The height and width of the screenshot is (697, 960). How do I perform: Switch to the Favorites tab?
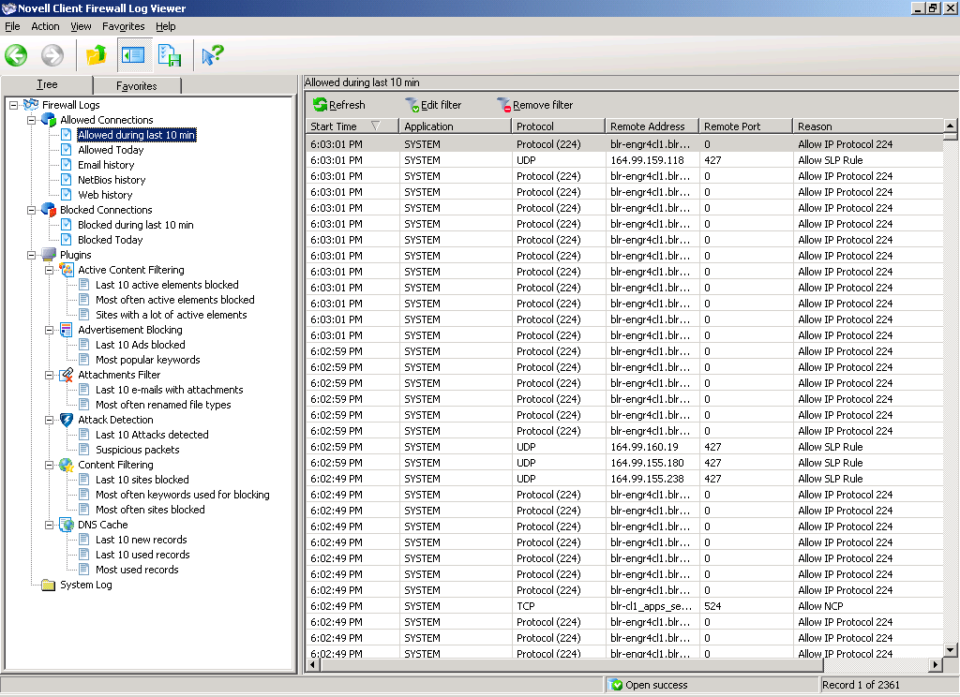[x=137, y=86]
